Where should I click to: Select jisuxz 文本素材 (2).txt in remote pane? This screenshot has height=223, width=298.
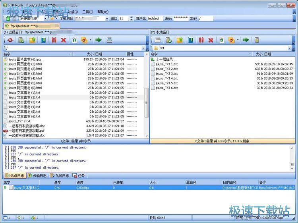point(74,97)
